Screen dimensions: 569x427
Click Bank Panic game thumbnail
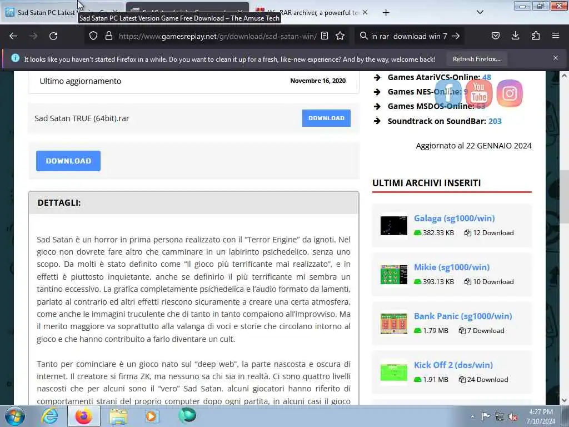pyautogui.click(x=394, y=323)
